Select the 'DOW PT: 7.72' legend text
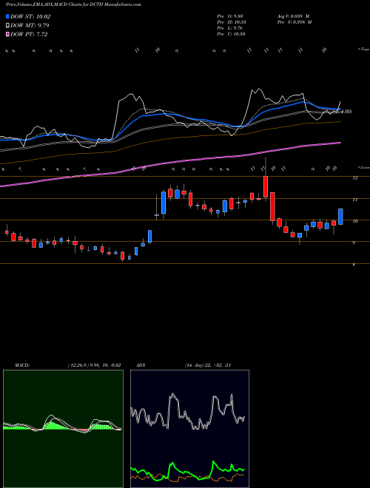Screen dimensions: 370x488 [x=29, y=35]
